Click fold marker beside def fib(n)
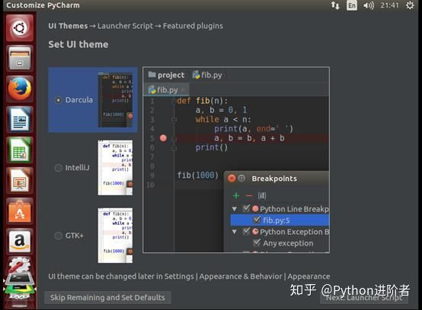Viewport: 422px width, 310px height. (174, 101)
